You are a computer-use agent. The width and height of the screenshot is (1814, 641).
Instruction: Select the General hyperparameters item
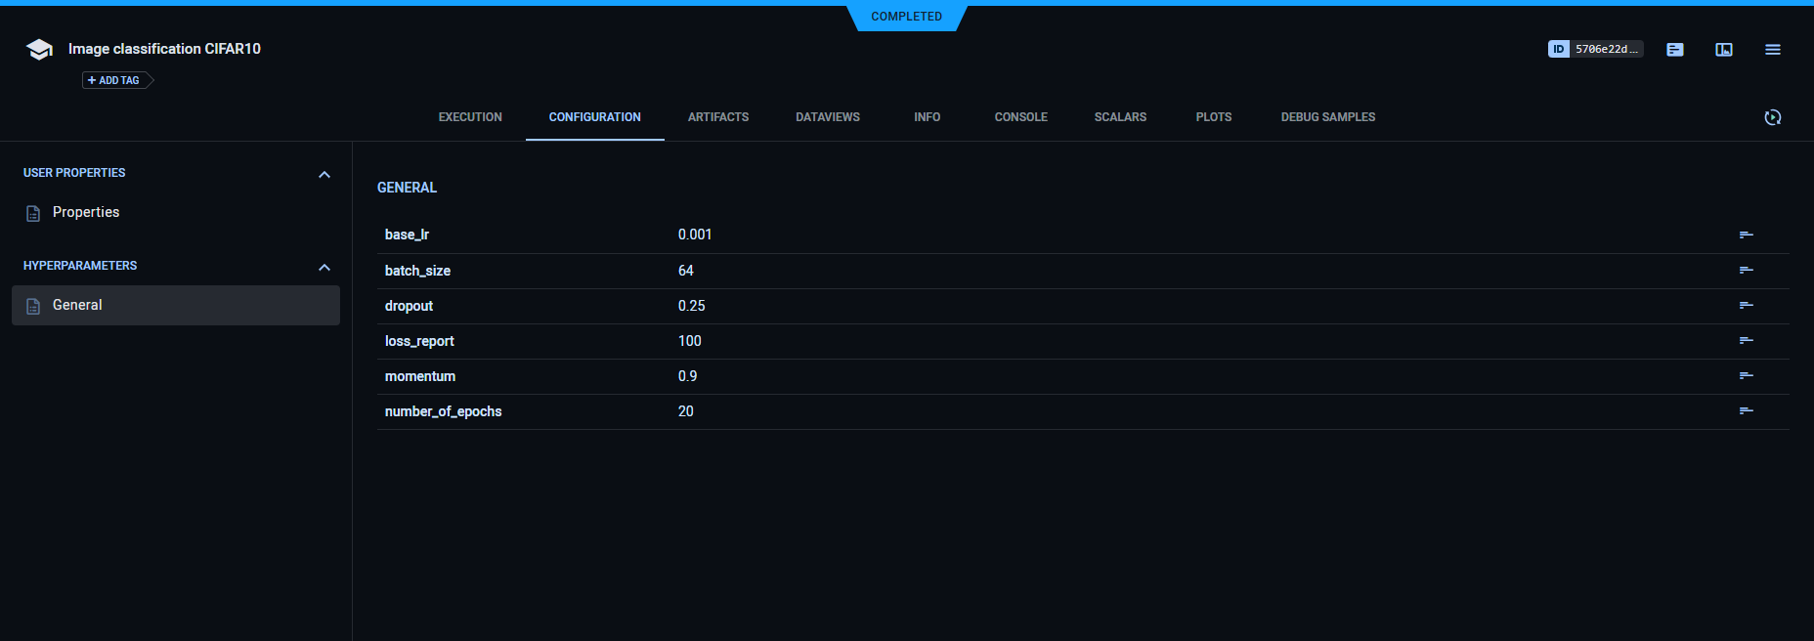pyautogui.click(x=78, y=306)
